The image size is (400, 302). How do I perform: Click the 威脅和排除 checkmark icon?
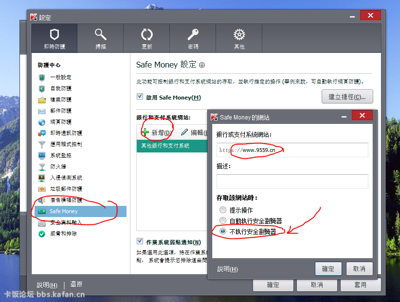pyautogui.click(x=42, y=234)
